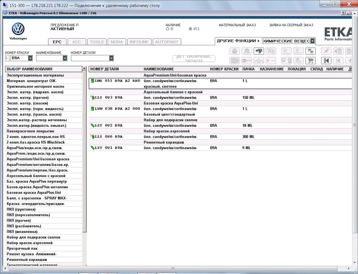Click the spray can icon for LLS 0U6 B9A
358x274 pixels.
tap(92, 137)
